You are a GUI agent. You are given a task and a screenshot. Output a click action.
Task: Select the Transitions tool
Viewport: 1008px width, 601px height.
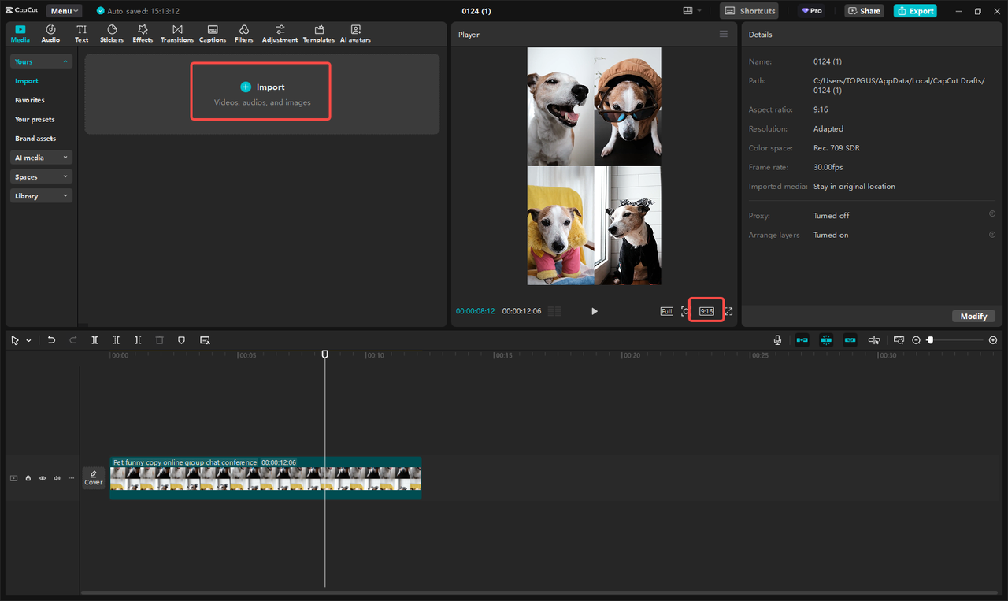click(177, 32)
